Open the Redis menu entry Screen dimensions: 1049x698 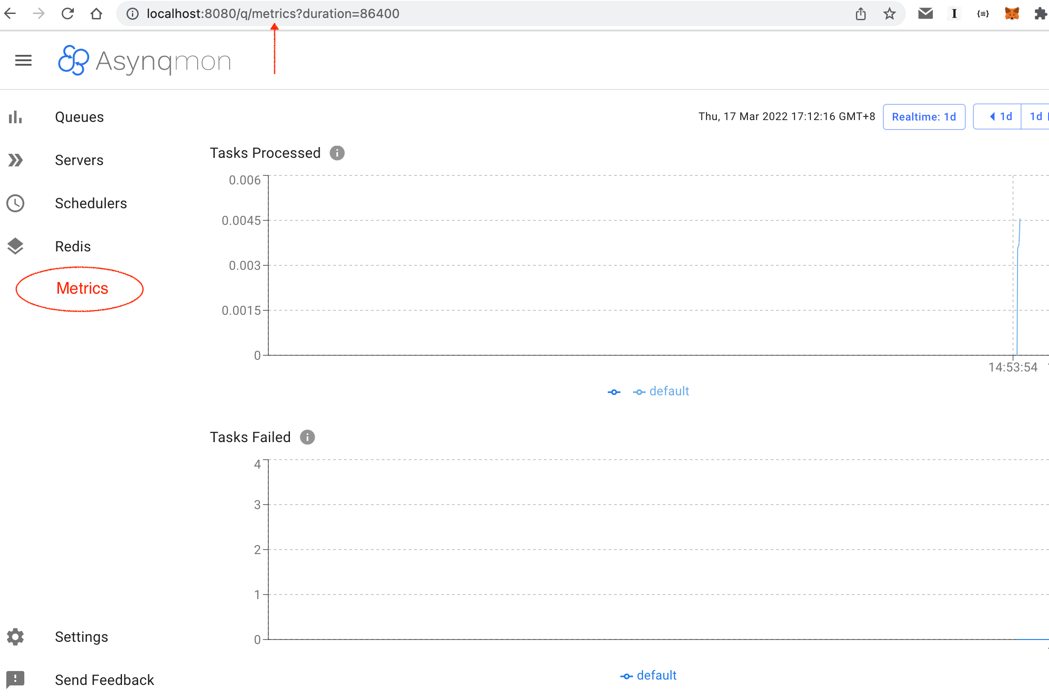tap(72, 246)
